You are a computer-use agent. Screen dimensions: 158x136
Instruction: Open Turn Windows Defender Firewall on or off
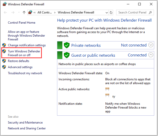24,53
